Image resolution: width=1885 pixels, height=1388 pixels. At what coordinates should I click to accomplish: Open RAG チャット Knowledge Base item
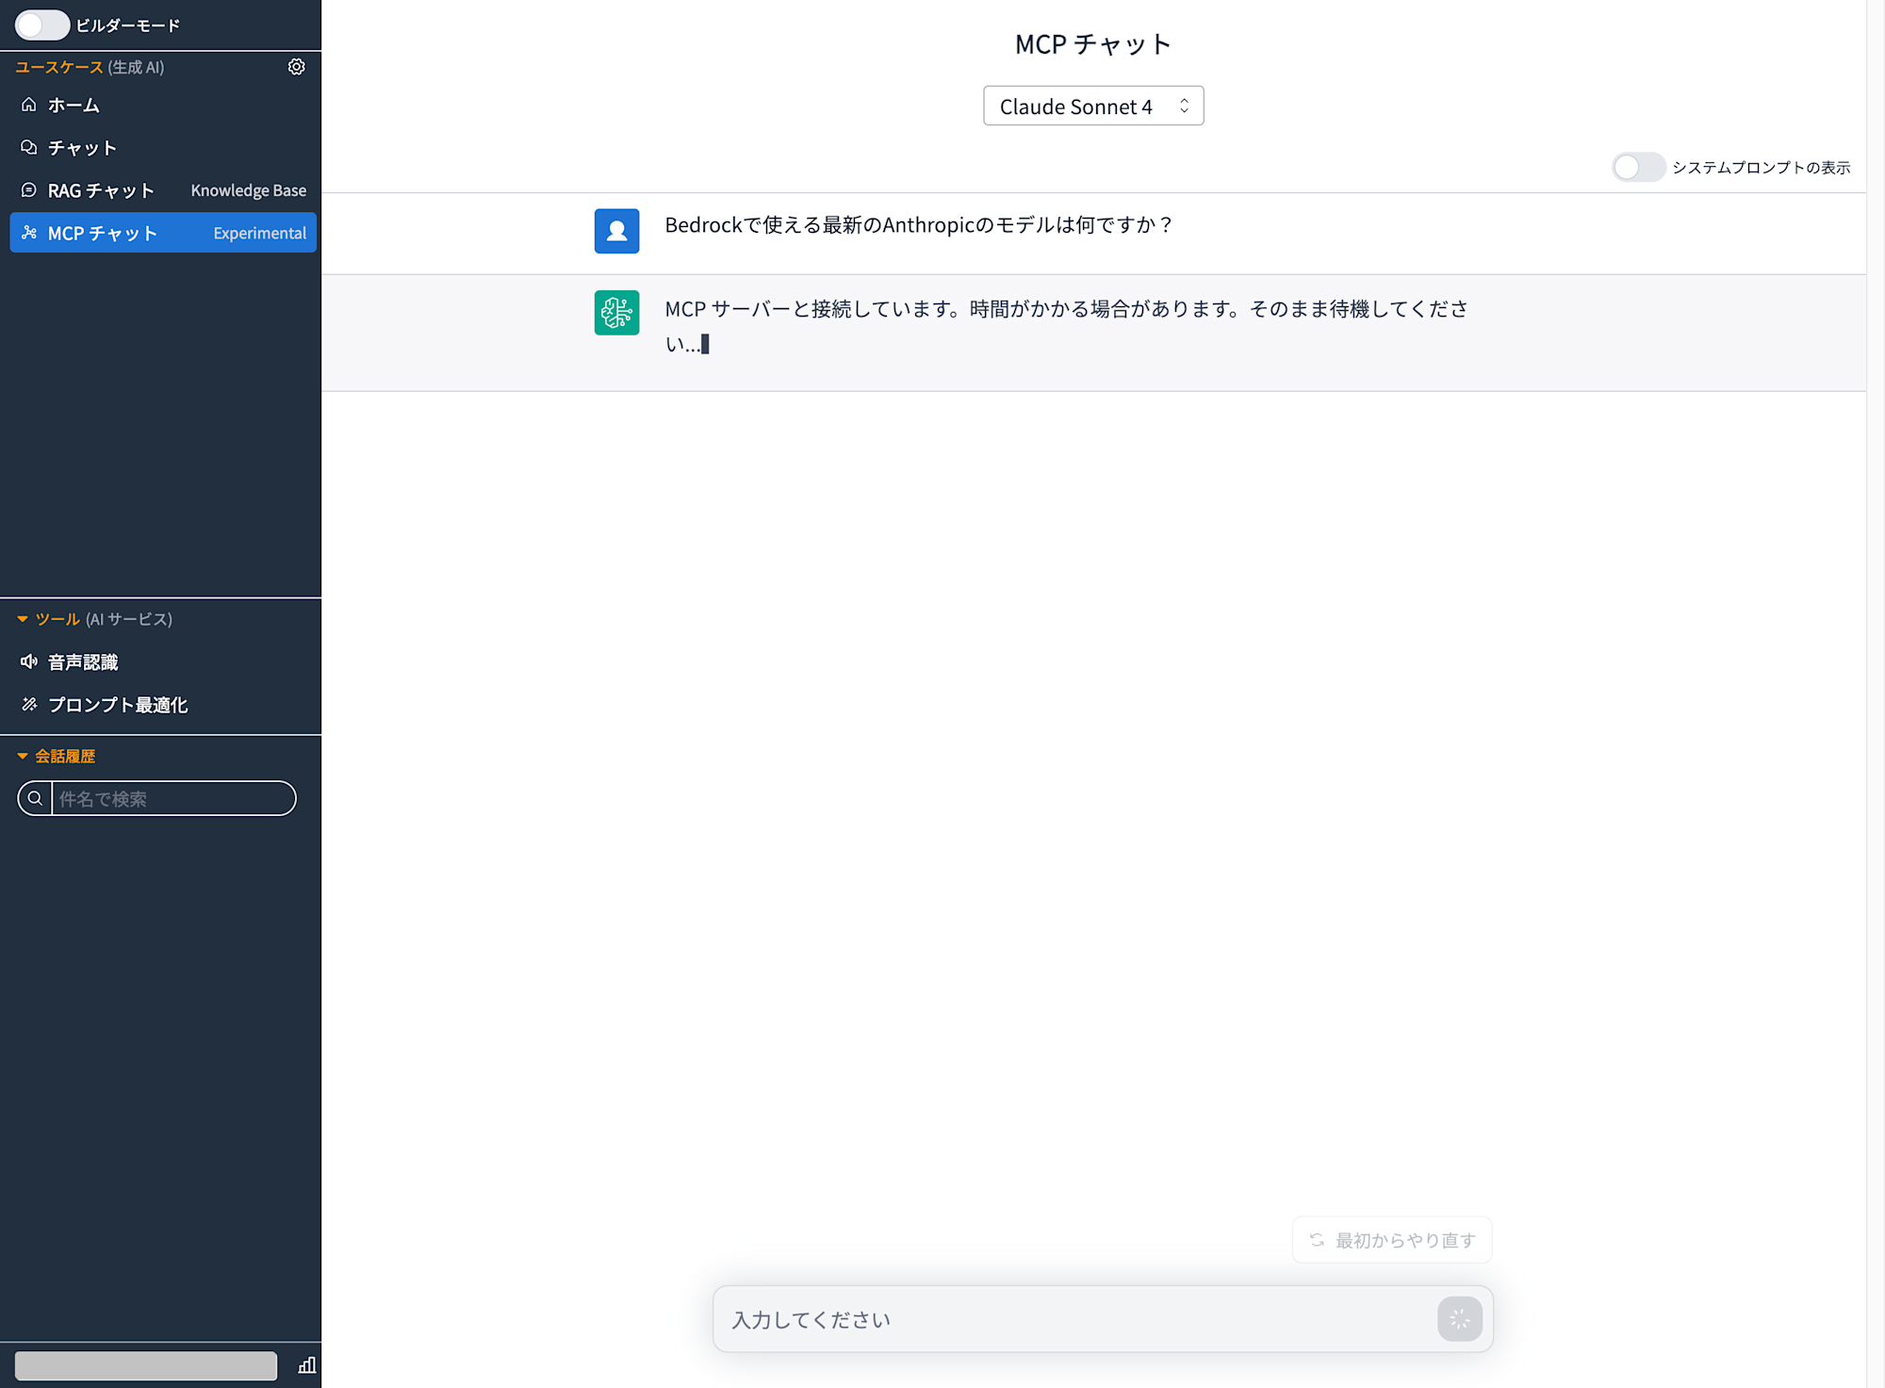(163, 190)
